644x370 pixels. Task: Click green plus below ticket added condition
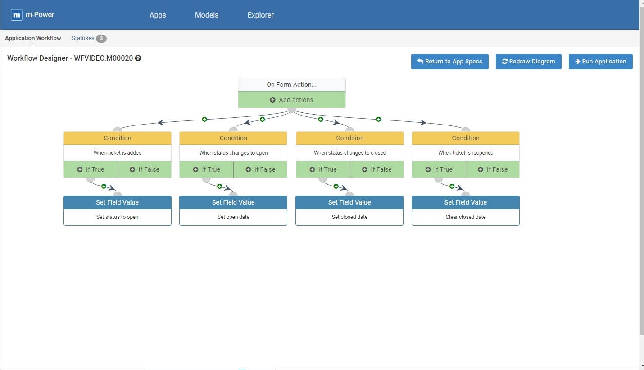[x=104, y=186]
